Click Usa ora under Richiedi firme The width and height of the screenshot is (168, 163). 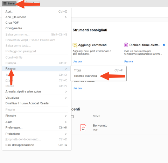click(128, 61)
